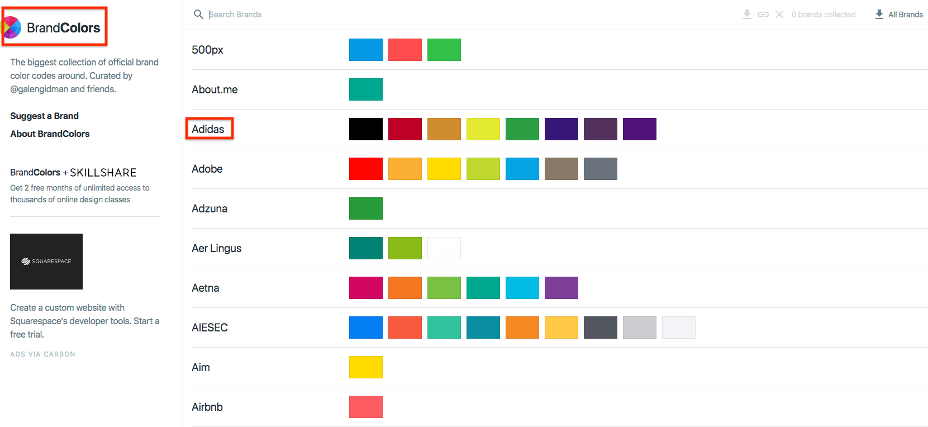The width and height of the screenshot is (928, 427).
Task: Open the Squarespace ad thumbnail
Action: [x=46, y=262]
